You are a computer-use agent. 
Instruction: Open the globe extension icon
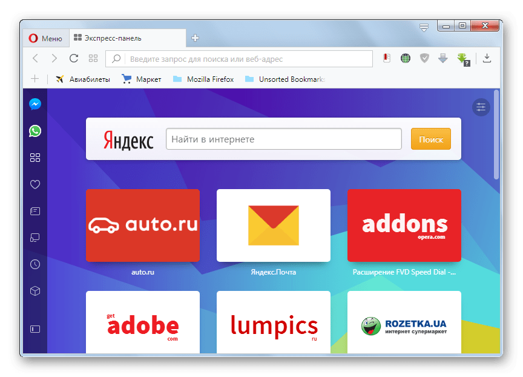coord(405,58)
